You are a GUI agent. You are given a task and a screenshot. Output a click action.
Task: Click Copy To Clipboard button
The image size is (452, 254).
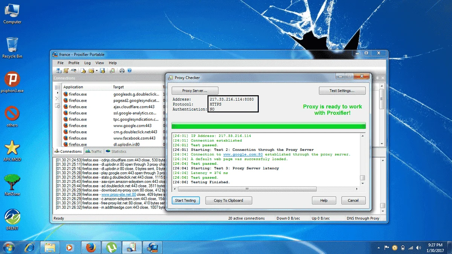[x=228, y=201]
